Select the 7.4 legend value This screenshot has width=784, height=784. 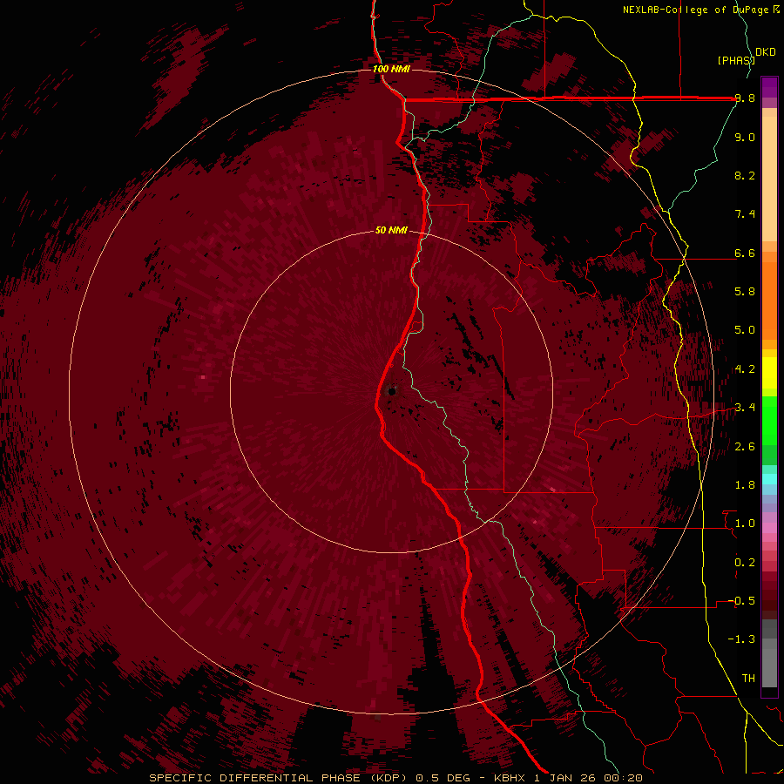click(745, 214)
